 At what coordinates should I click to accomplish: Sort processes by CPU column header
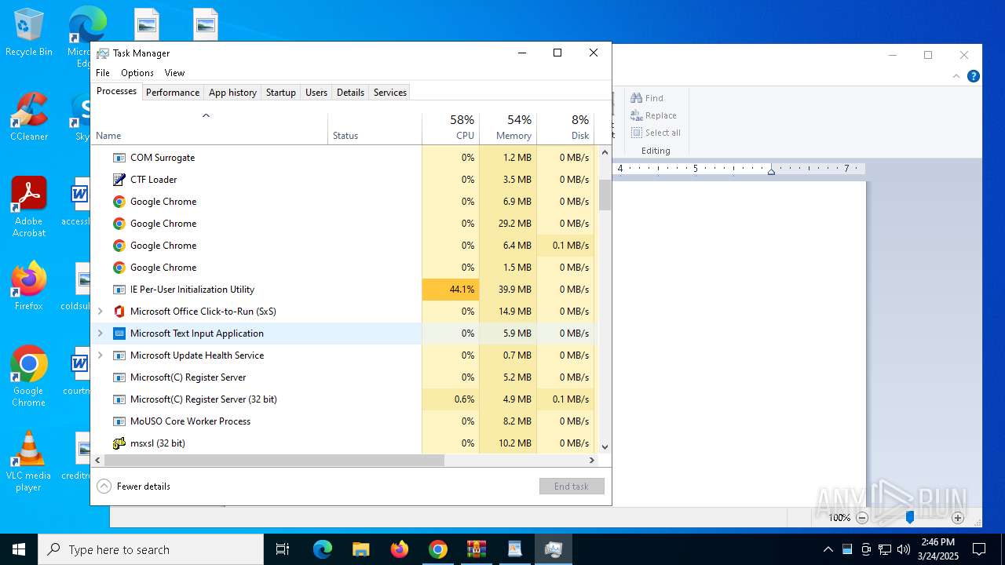coord(451,129)
